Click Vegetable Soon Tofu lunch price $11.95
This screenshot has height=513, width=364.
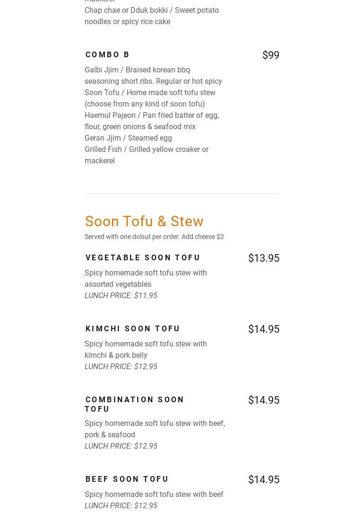click(121, 295)
